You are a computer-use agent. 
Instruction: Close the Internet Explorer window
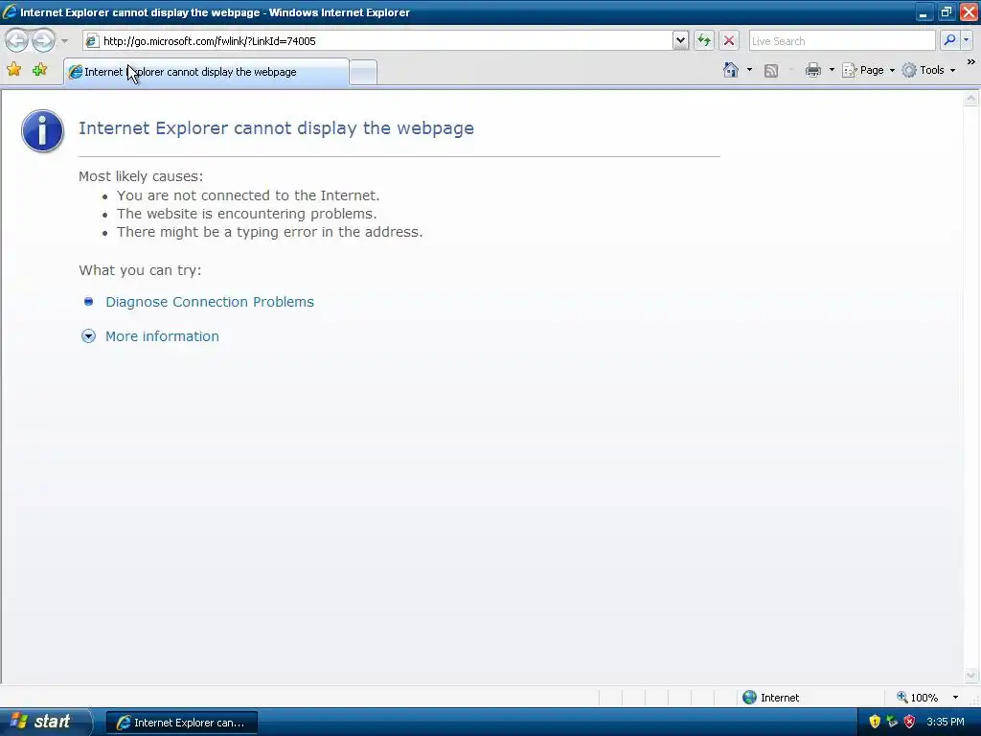969,12
